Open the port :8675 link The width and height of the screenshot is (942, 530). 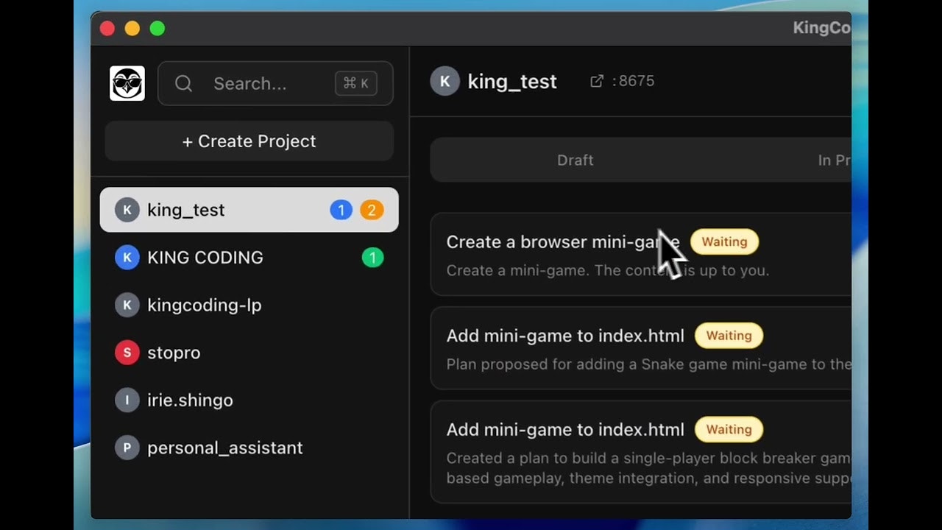634,81
